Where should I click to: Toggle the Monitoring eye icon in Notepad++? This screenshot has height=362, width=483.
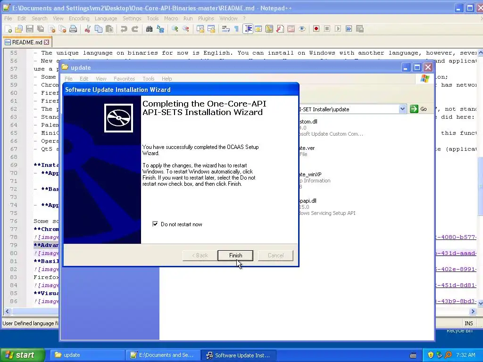[x=302, y=29]
